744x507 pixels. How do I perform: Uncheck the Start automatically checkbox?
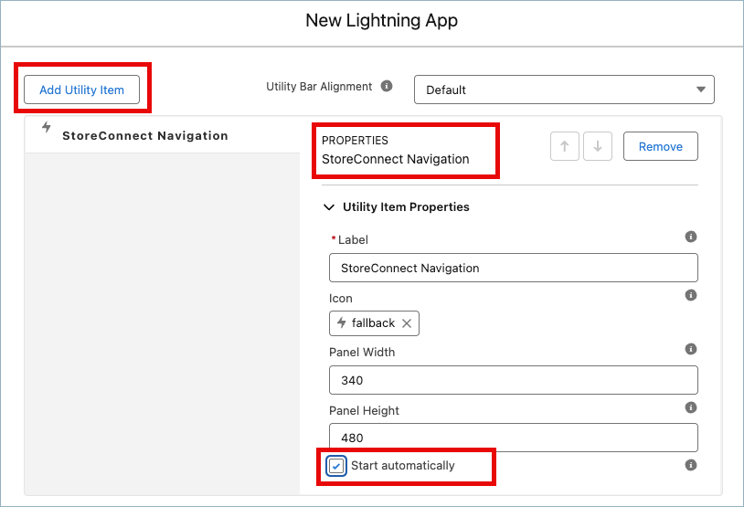(x=336, y=466)
